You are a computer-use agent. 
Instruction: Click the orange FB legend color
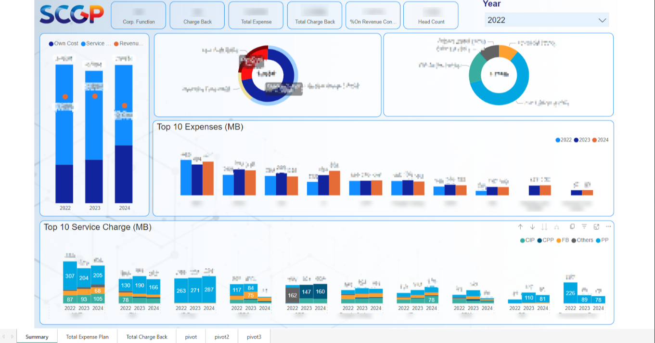coord(559,240)
